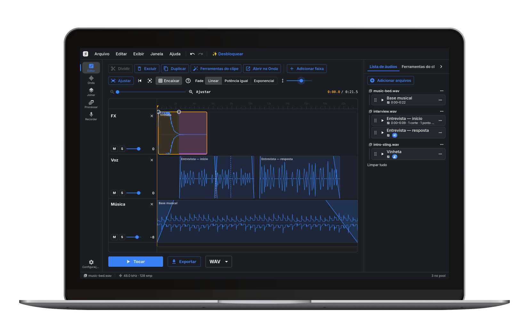529x327 pixels.
Task: Play the Entrevista — resposta preview
Action: click(382, 132)
